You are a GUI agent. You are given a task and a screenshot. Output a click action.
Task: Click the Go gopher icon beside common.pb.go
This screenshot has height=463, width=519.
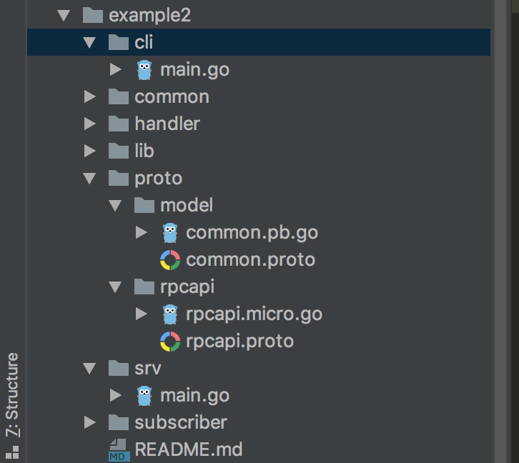coord(169,232)
